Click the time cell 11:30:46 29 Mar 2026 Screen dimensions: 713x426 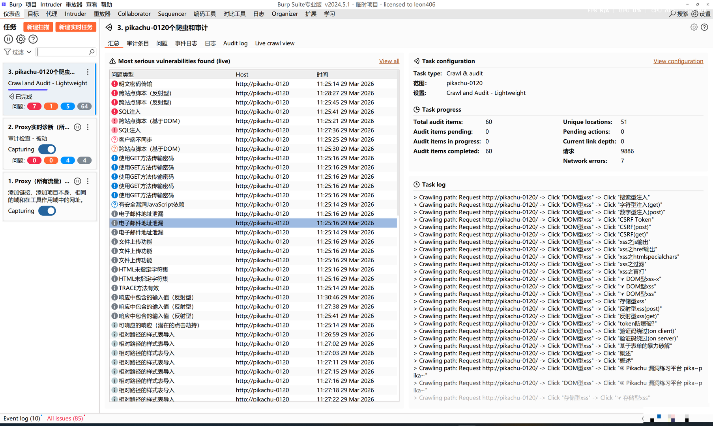tap(345, 297)
